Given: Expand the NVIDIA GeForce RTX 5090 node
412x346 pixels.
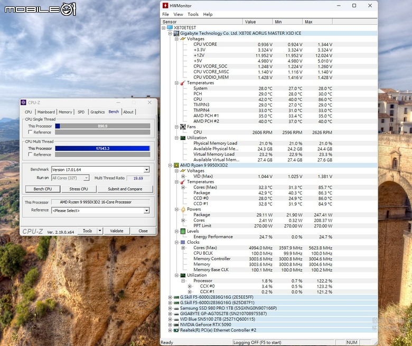Looking at the screenshot, I should click(170, 325).
